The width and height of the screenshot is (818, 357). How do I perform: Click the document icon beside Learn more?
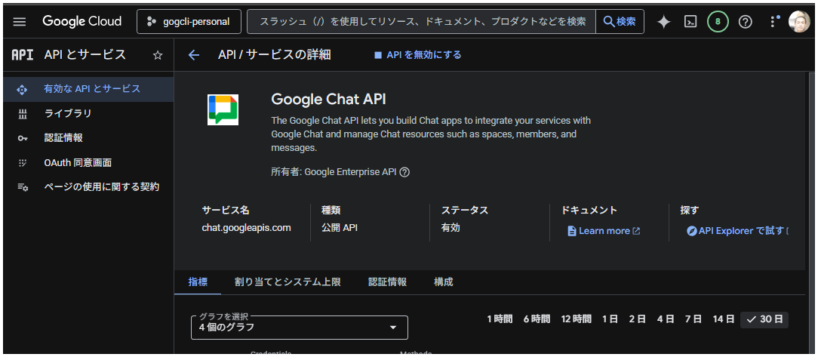pos(572,231)
